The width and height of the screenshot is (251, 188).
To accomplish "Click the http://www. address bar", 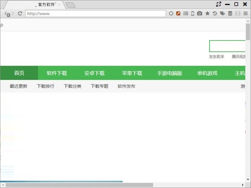I will click(x=95, y=13).
